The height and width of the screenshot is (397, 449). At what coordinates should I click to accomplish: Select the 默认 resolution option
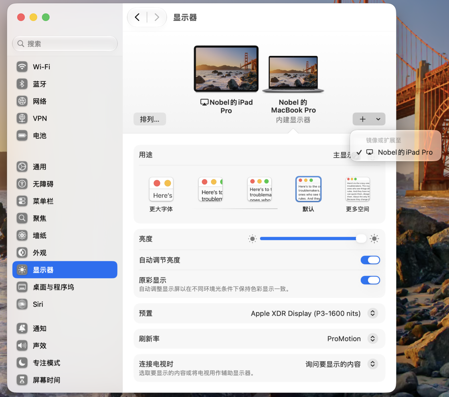308,194
